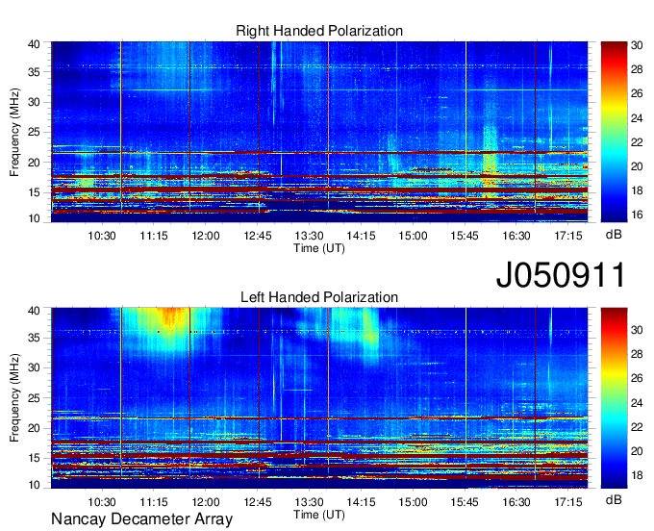Click the 12:45 tick under Left Handed plot

[258, 502]
